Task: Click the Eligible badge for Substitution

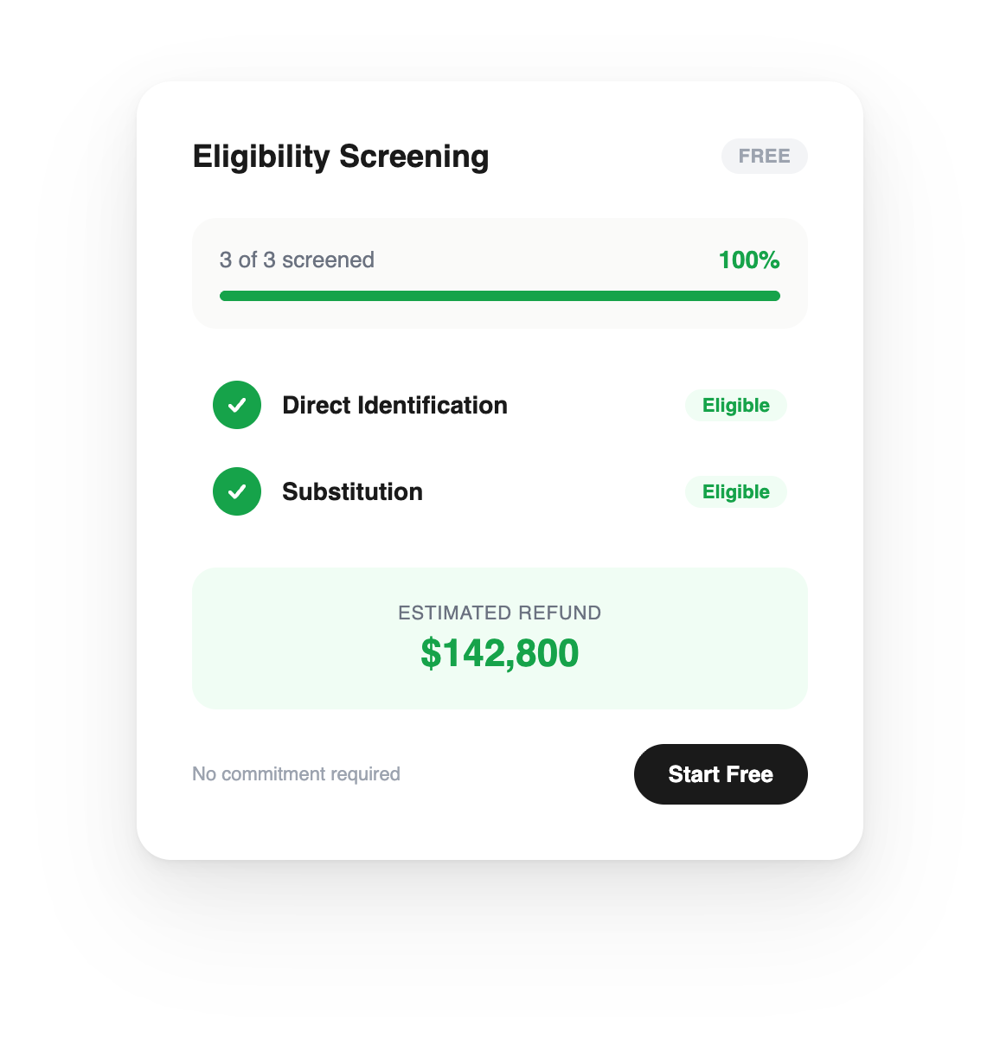Action: (736, 492)
